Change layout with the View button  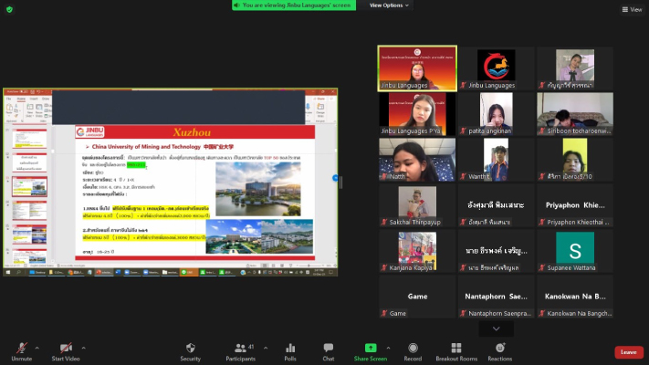tap(632, 9)
